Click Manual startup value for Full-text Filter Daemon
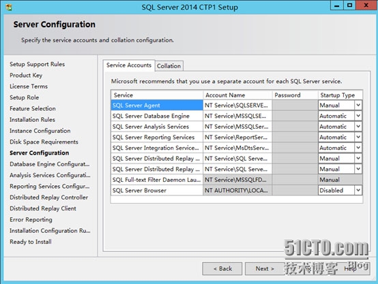 (340, 180)
